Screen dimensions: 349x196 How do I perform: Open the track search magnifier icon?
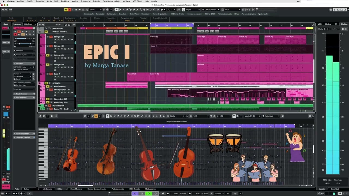(x=74, y=25)
